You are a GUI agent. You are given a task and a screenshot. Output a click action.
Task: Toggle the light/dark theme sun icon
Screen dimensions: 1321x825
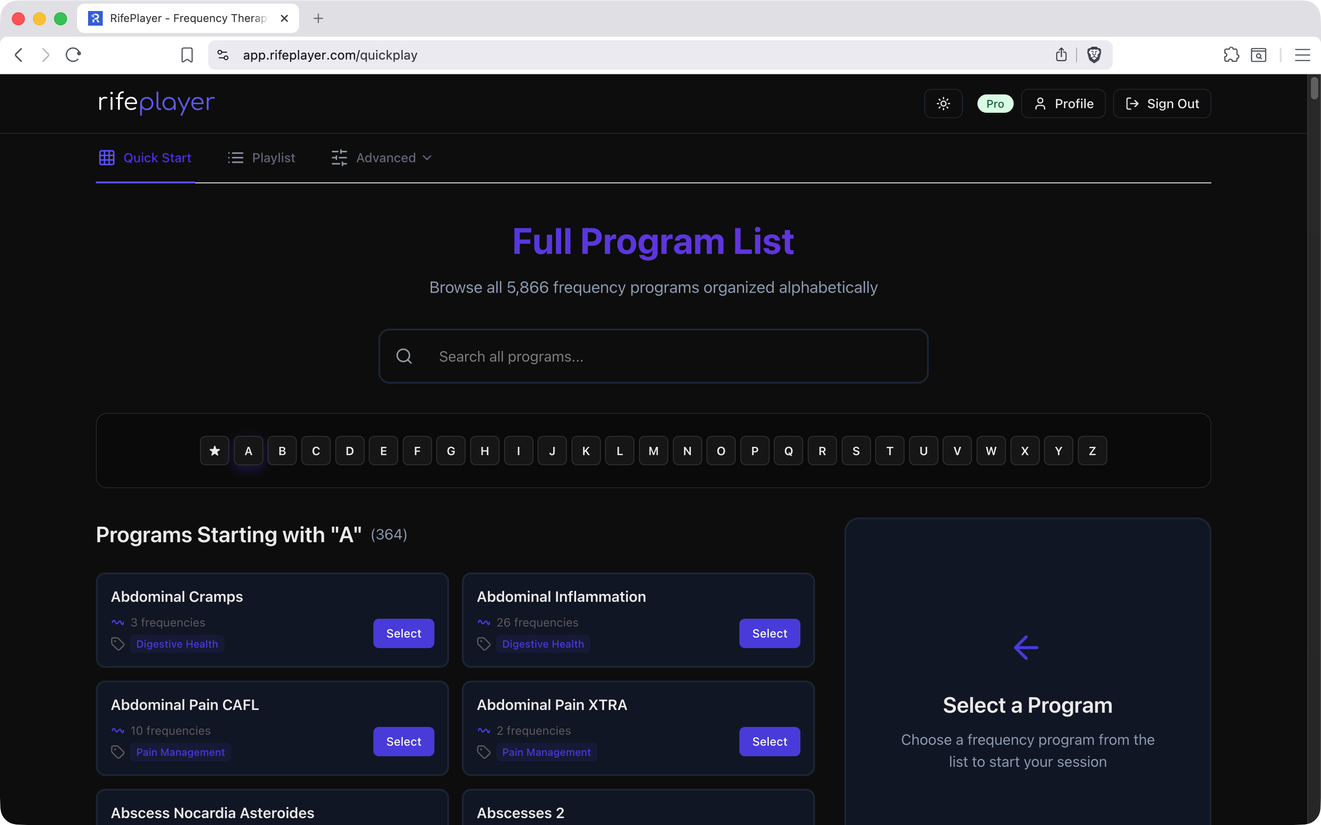click(943, 104)
